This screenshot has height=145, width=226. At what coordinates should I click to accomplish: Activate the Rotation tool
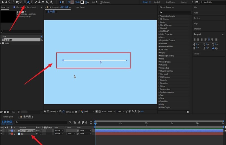pyautogui.click(x=14, y=2)
